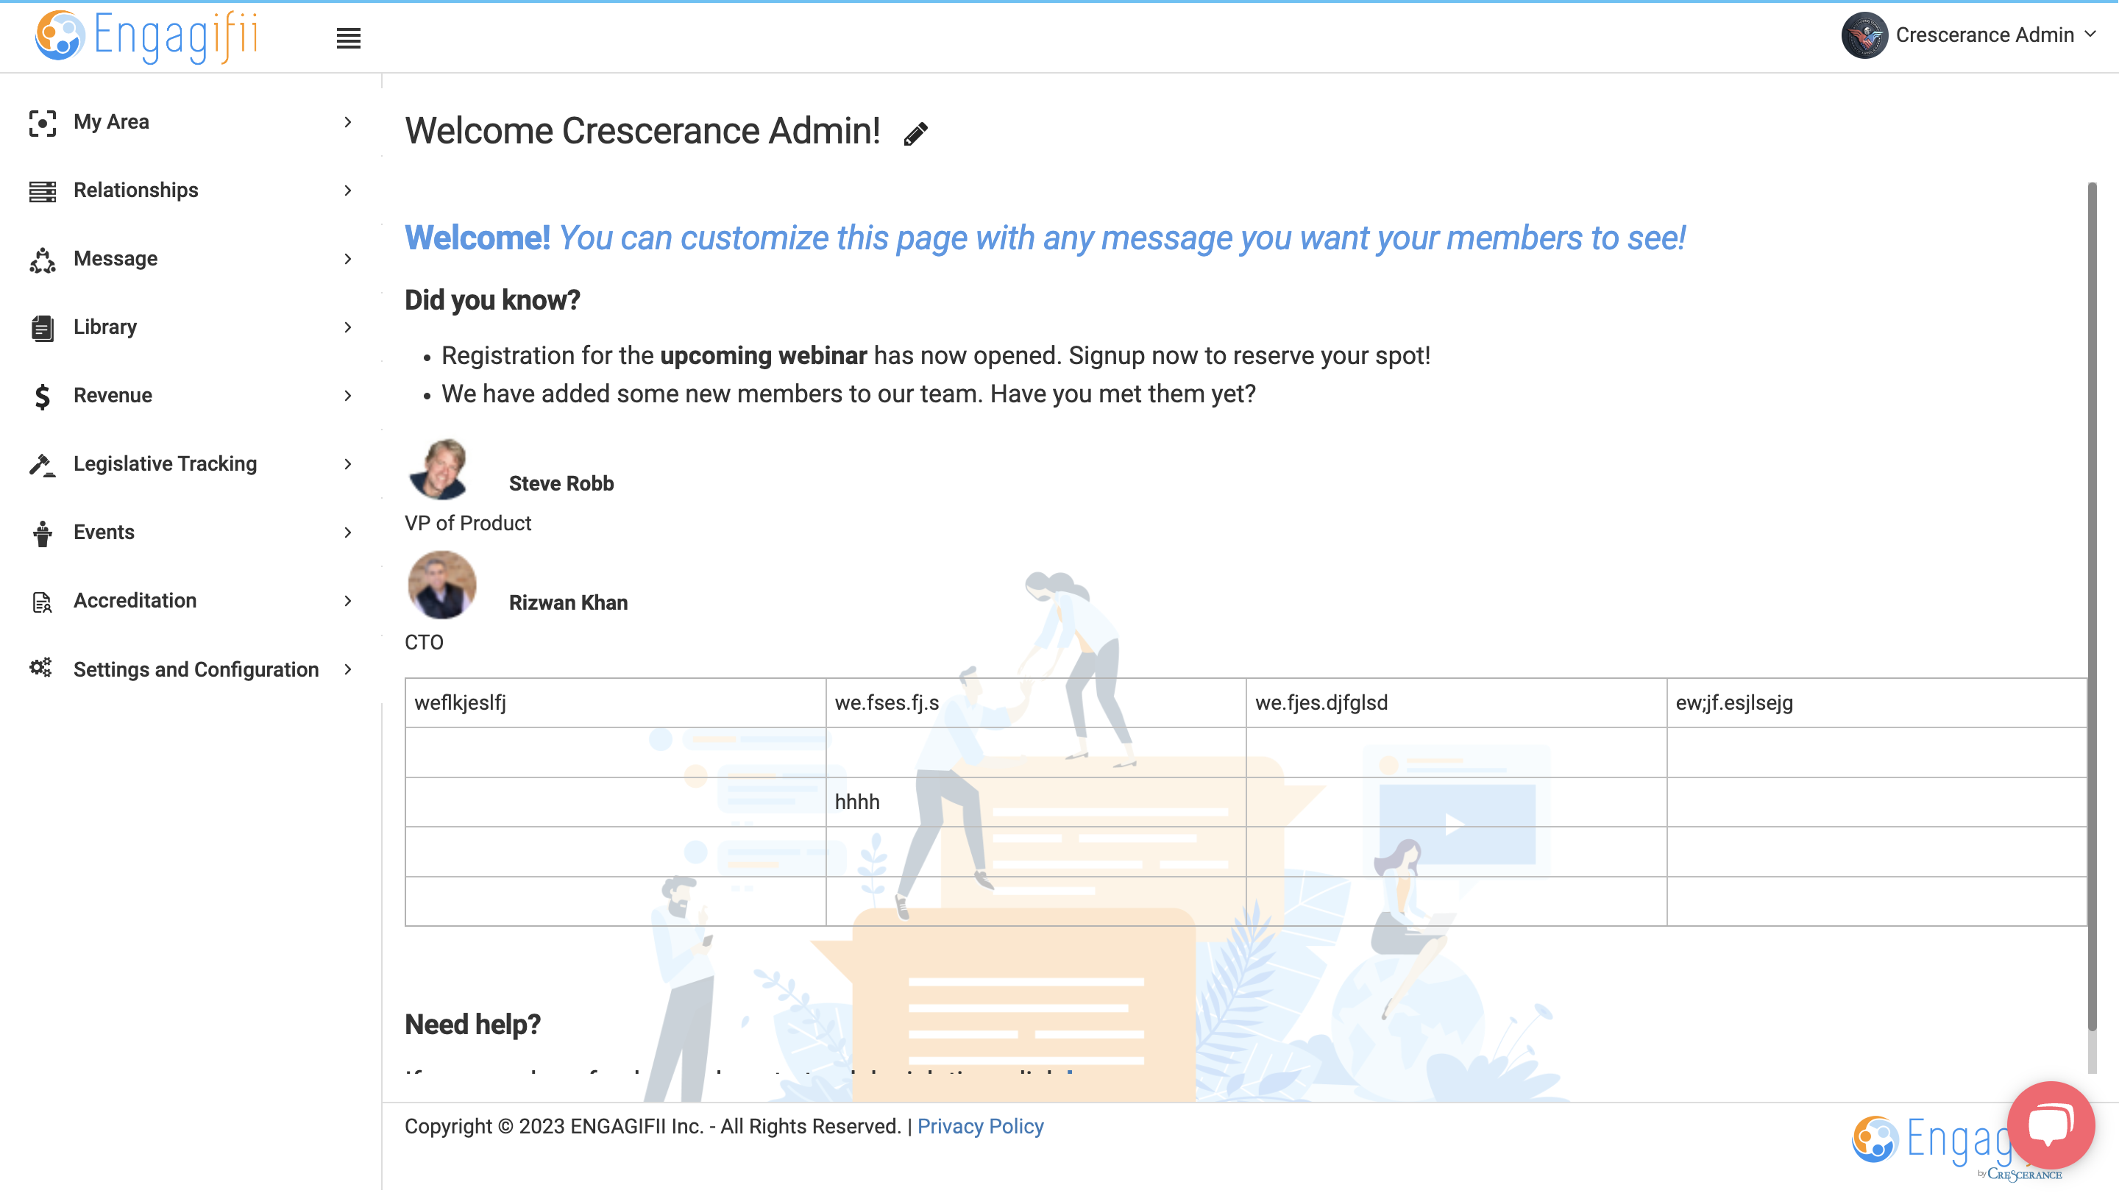Open the My Area menu item
The image size is (2119, 1193).
pos(191,123)
